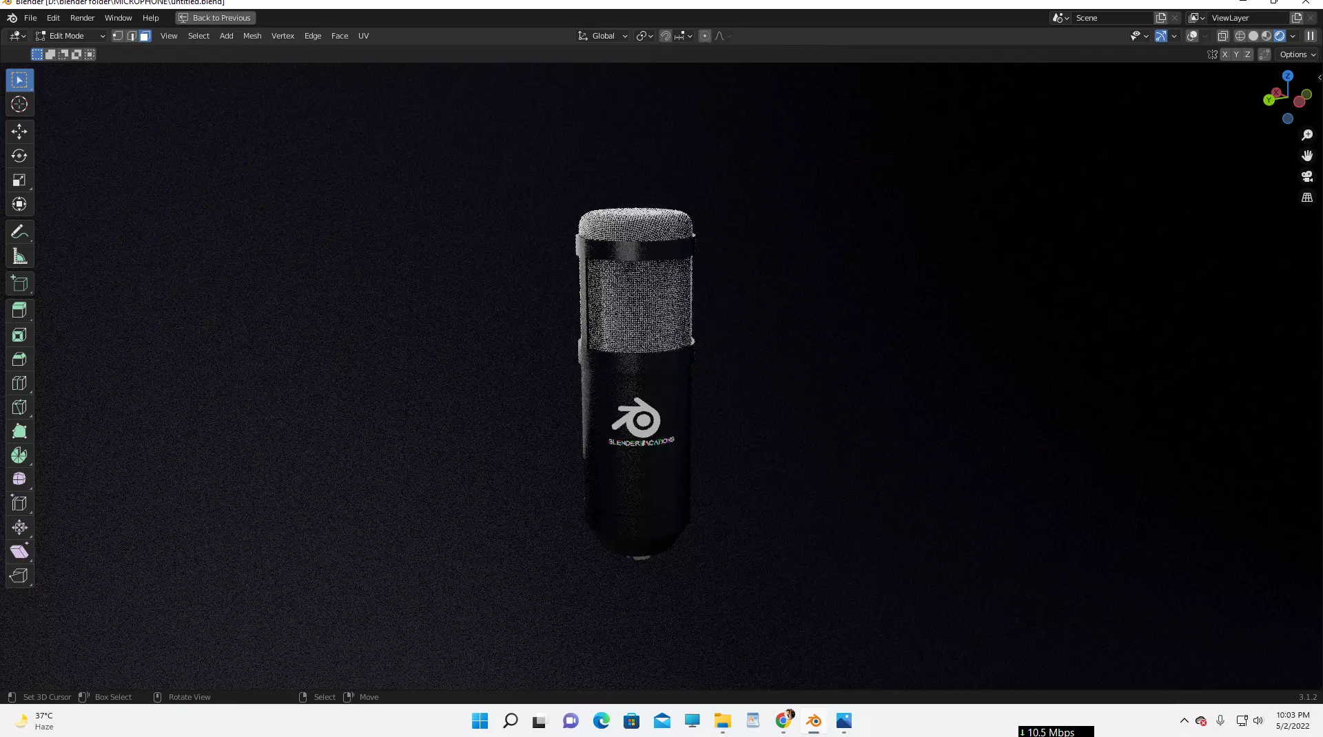Choose the Rotate tool
This screenshot has width=1323, height=737.
(x=19, y=156)
